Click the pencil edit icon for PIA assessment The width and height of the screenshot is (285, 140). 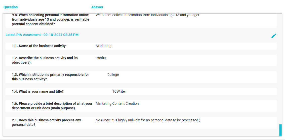click(x=273, y=36)
